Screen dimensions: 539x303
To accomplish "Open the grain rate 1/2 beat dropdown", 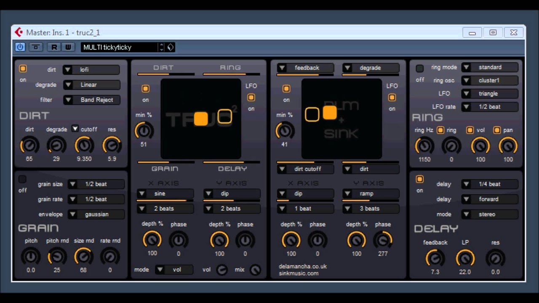I will 96,199.
